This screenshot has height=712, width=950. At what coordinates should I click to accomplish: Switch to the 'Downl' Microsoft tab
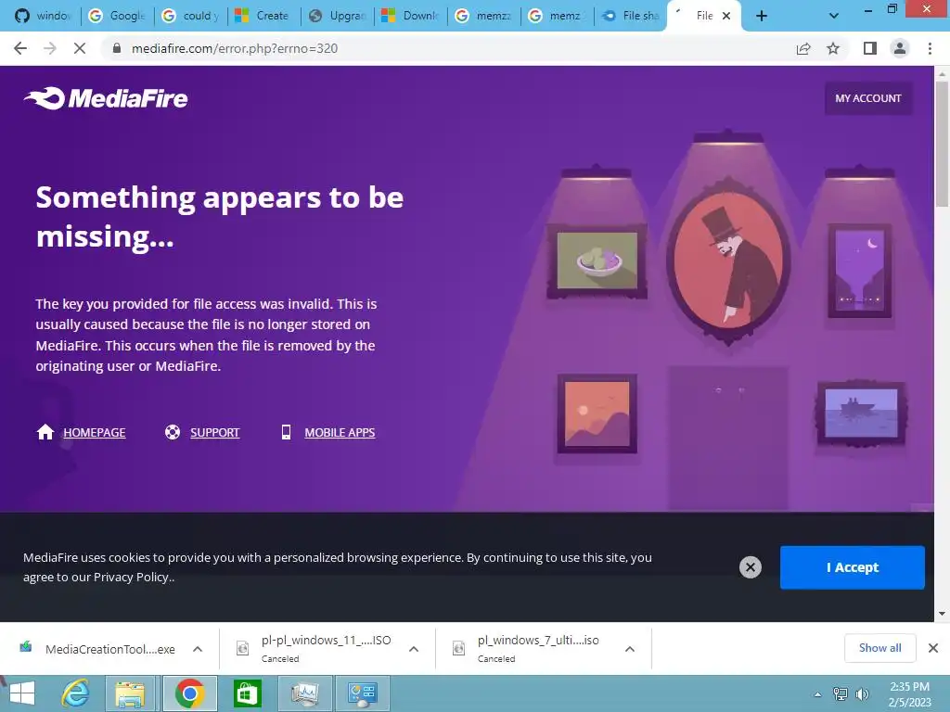click(410, 16)
